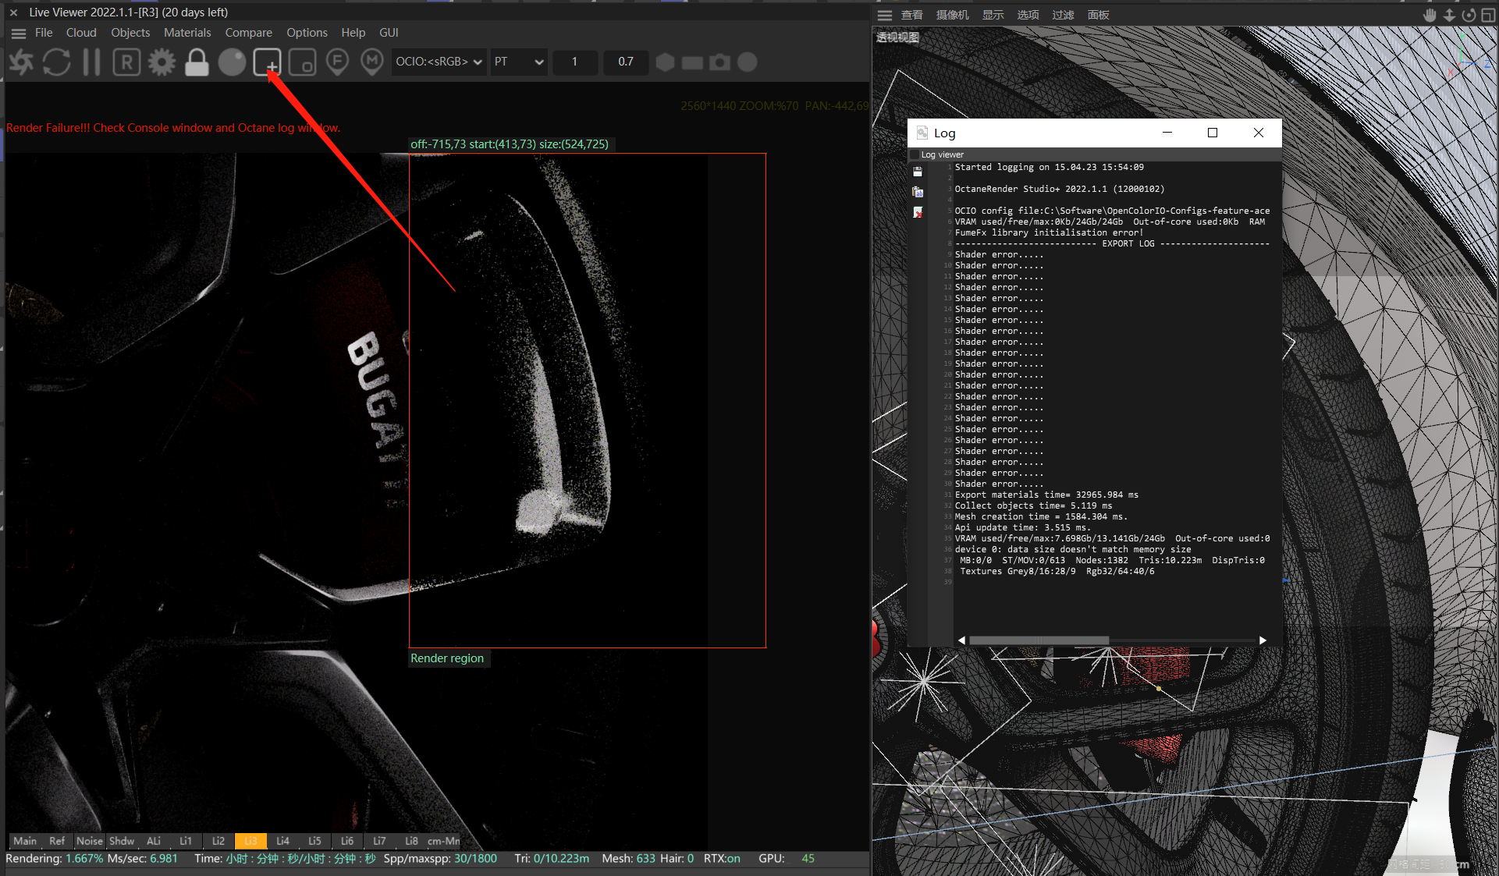The image size is (1499, 876).
Task: Save the log with the floppy icon
Action: (918, 172)
